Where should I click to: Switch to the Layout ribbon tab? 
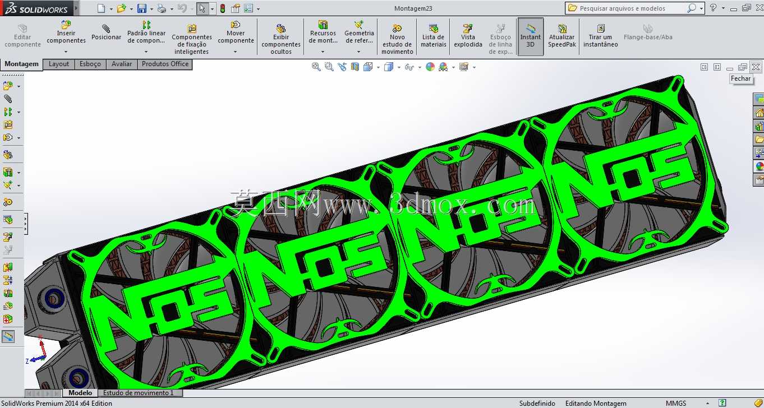click(59, 64)
